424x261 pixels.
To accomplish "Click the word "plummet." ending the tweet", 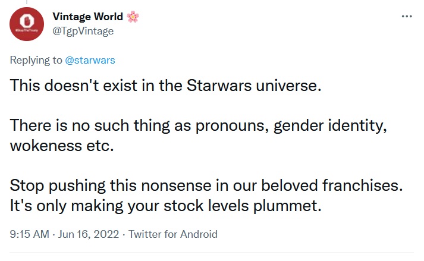I will [x=287, y=206].
